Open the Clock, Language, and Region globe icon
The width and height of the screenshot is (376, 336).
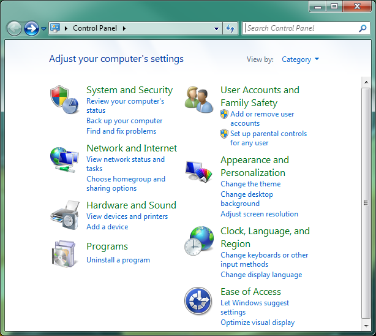pyautogui.click(x=199, y=240)
